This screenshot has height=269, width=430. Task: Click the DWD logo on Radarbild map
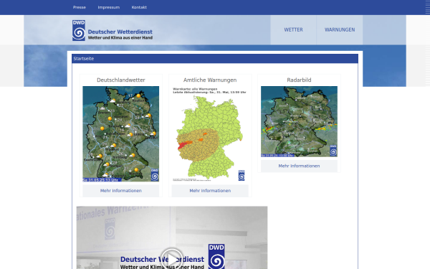click(333, 151)
